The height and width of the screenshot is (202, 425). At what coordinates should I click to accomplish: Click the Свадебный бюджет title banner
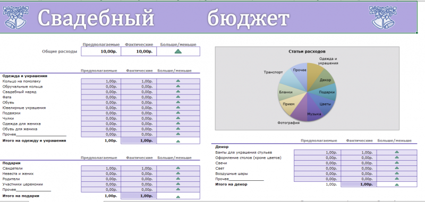click(x=208, y=17)
